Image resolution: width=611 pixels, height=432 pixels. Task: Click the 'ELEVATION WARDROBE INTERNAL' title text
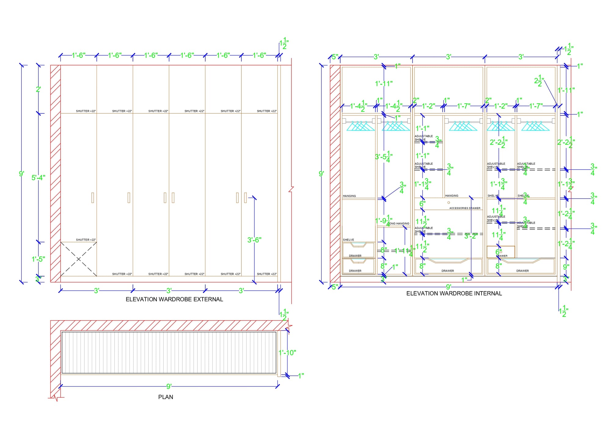pyautogui.click(x=454, y=294)
